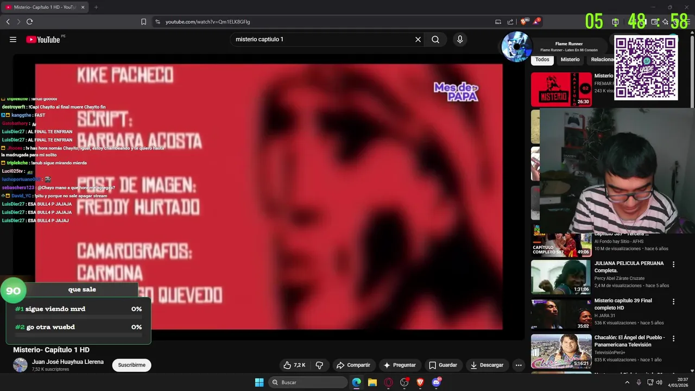Open Opera browser from the taskbar
695x391 pixels.
pyautogui.click(x=388, y=382)
